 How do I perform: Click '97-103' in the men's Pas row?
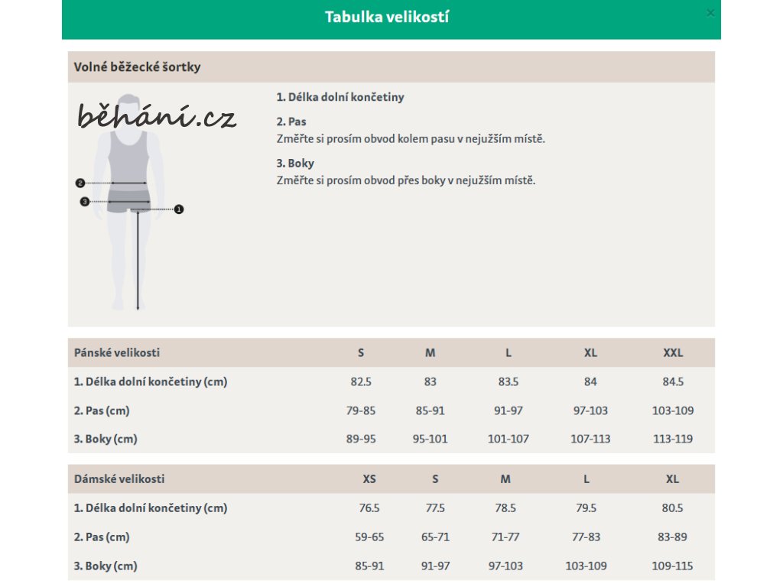click(590, 410)
